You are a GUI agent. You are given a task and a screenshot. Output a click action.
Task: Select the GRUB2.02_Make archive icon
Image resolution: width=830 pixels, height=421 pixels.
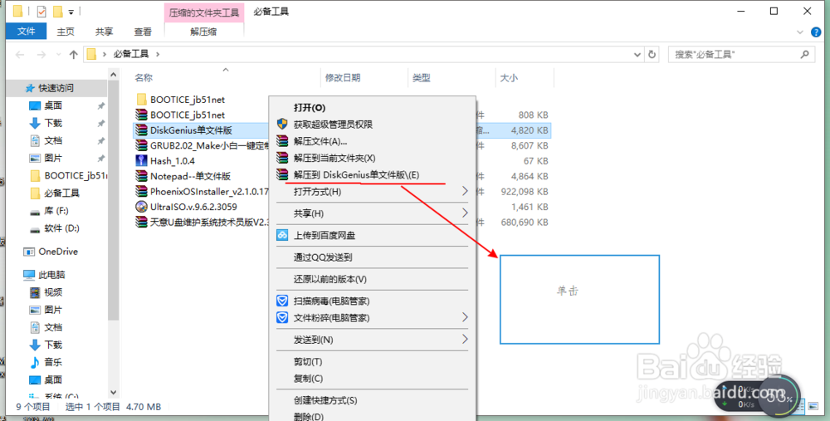point(141,145)
